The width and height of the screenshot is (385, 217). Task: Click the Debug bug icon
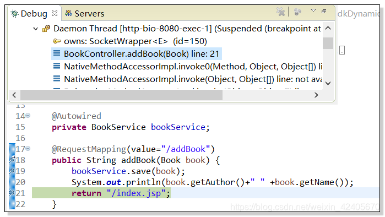pyautogui.click(x=14, y=14)
